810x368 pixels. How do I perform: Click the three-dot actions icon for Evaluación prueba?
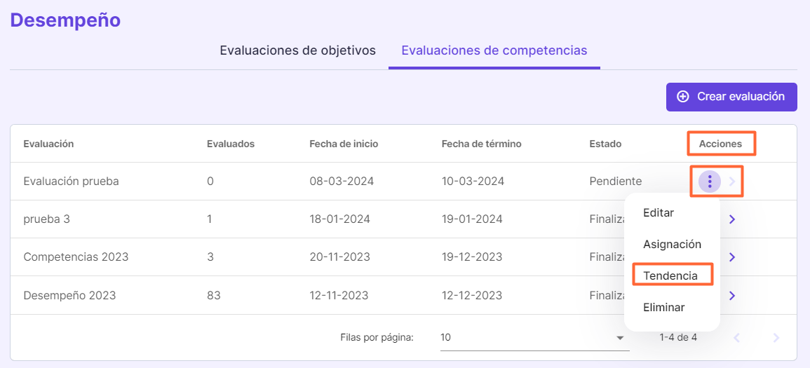[x=710, y=182]
